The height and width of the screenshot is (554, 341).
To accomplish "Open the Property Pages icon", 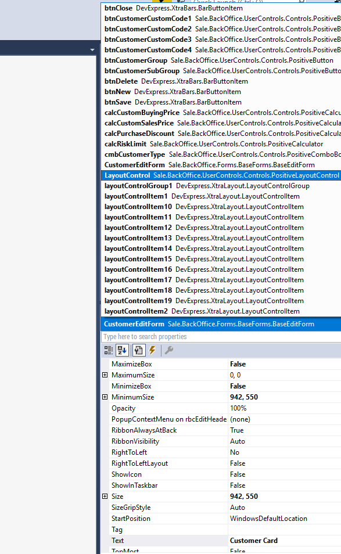I will 138,350.
